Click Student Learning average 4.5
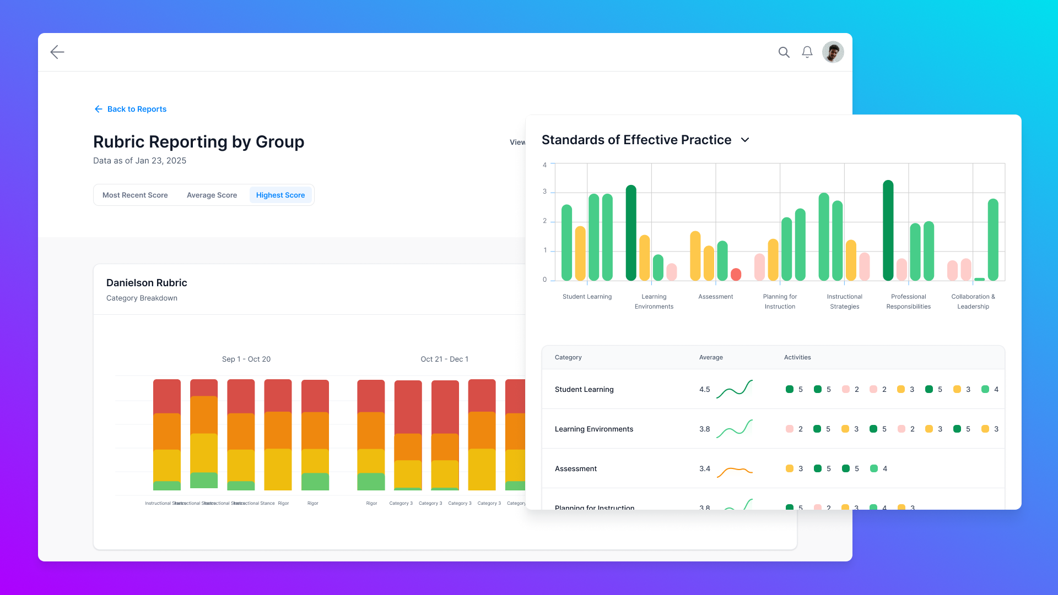The width and height of the screenshot is (1058, 595). pos(705,389)
